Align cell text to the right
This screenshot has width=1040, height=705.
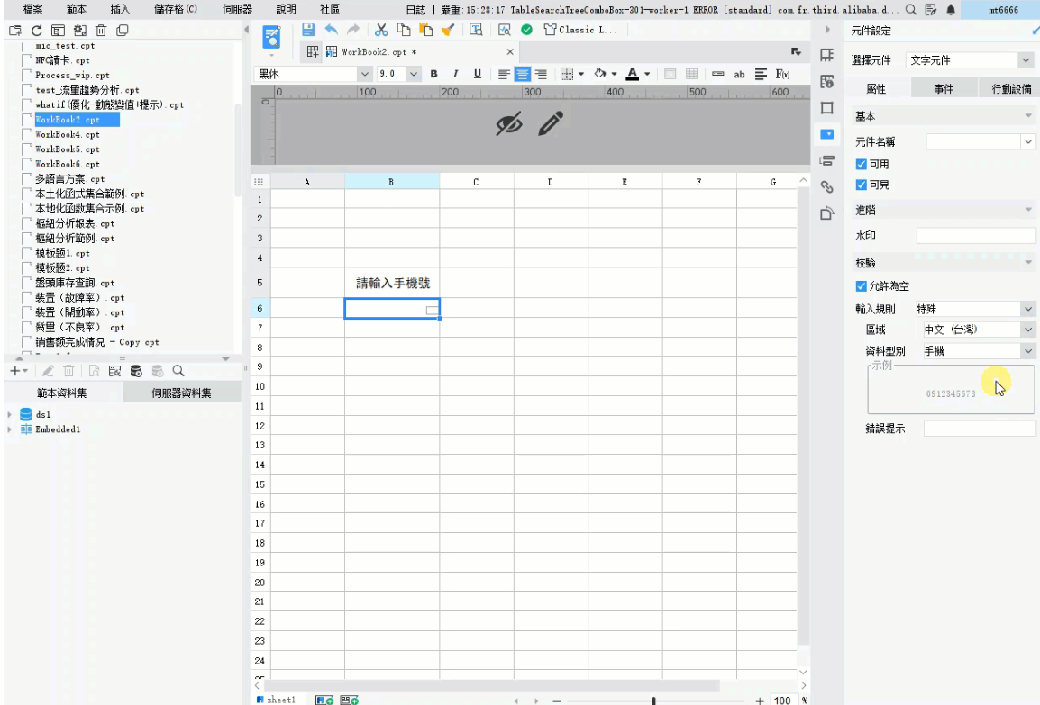pos(542,74)
